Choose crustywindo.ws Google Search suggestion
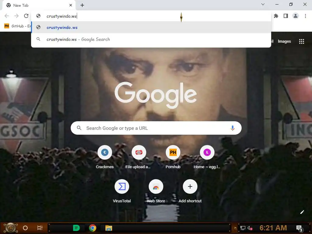The image size is (312, 234). [151, 39]
